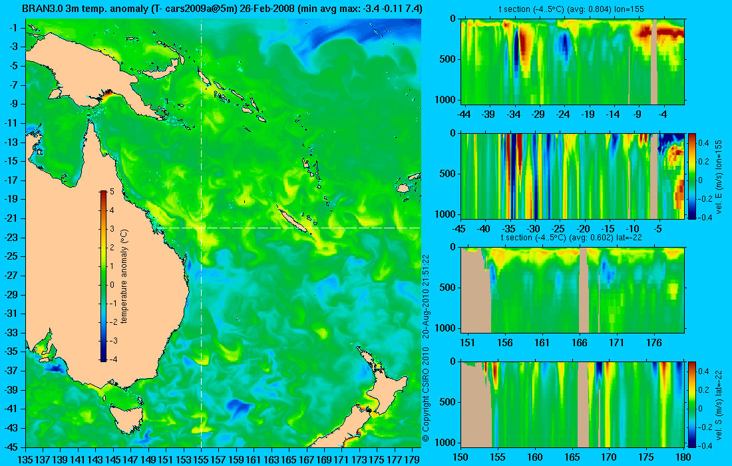The height and width of the screenshot is (466, 732).
Task: Click longitude label '167' on the main map axis
Action: (307, 460)
